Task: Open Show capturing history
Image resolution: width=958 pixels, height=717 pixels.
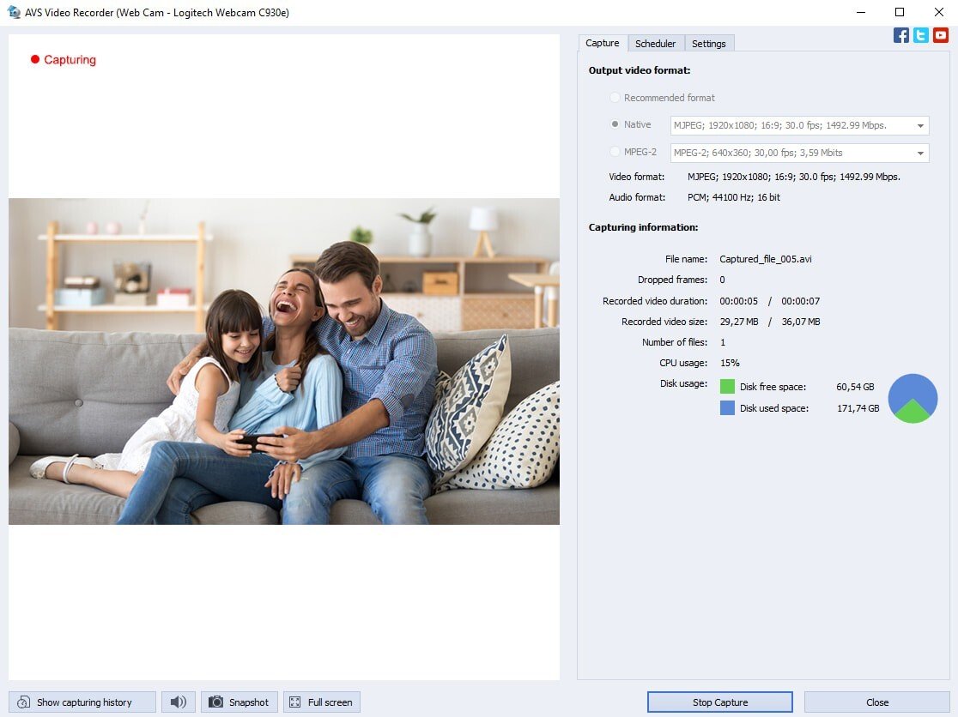Action: (82, 702)
